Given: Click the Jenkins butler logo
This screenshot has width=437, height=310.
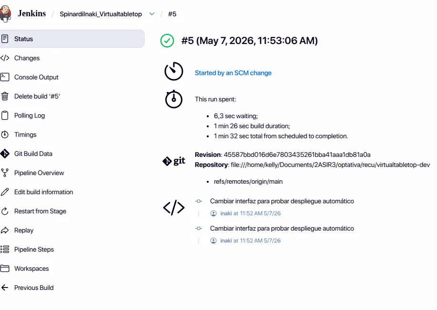Looking at the screenshot, I should click(x=5, y=14).
